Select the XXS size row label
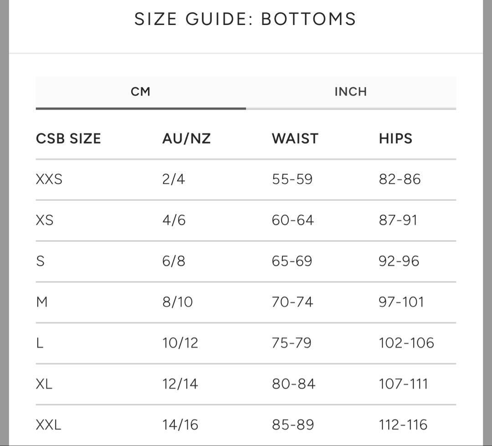 point(49,179)
